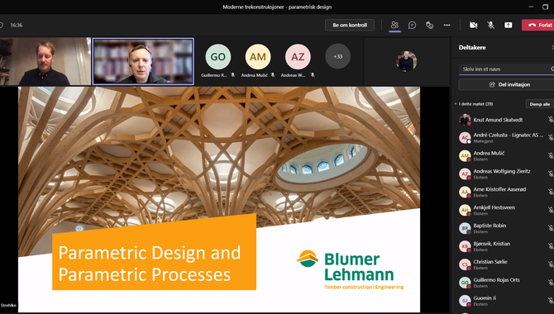This screenshot has height=314, width=554.
Task: Open the more actions ellipsis menu
Action: 447,25
